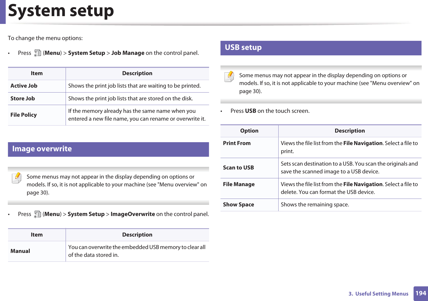Click the Menu icon in Job Manage instruction

point(38,53)
